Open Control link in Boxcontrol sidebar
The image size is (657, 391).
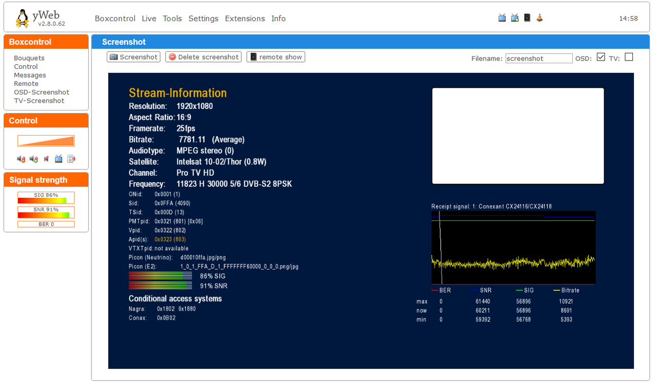click(x=26, y=67)
